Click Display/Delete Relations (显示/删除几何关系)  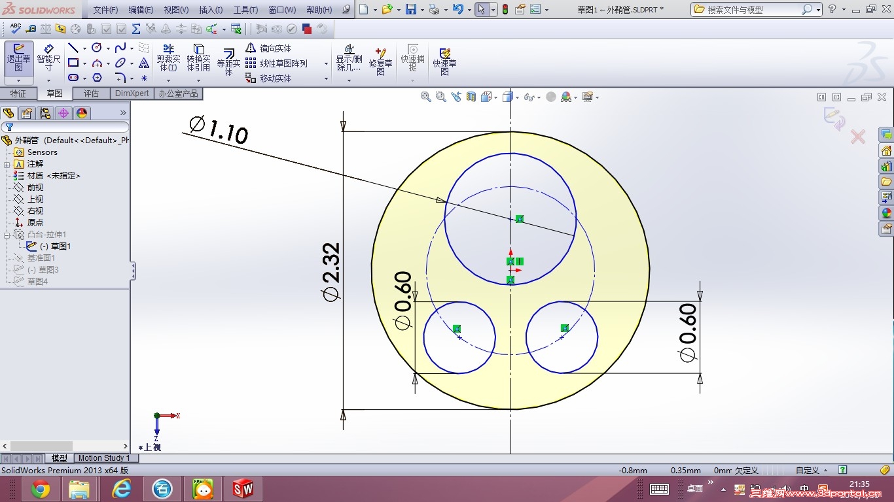click(x=349, y=58)
